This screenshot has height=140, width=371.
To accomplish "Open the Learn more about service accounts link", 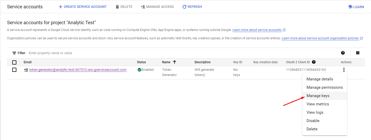I will click(x=257, y=30).
